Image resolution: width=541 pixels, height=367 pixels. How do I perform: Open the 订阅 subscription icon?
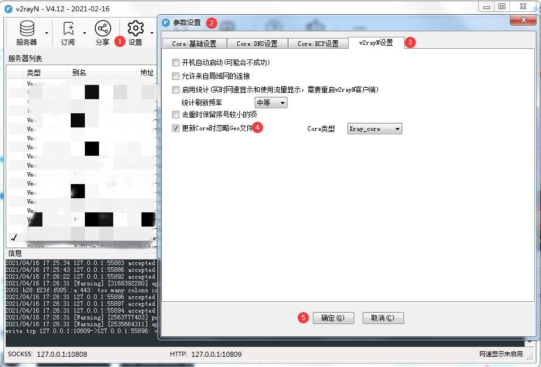pyautogui.click(x=68, y=33)
